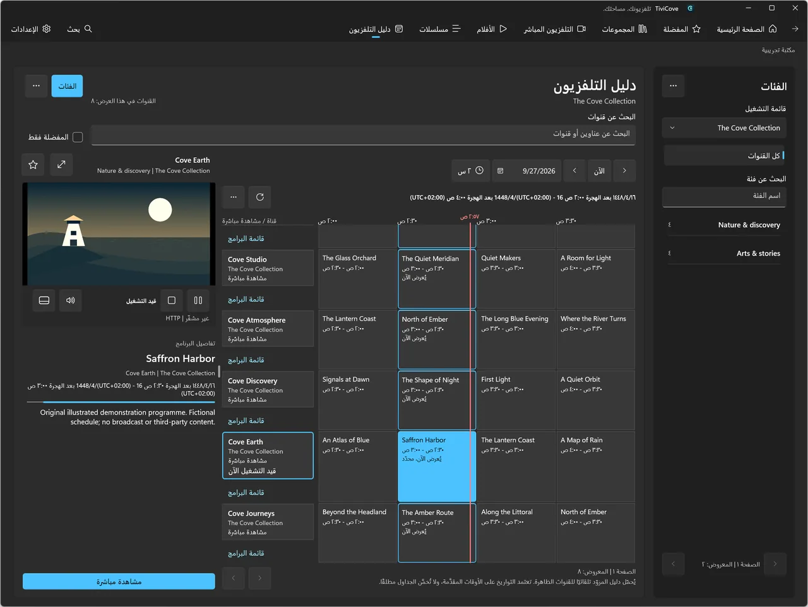Expand the video player to fullscreen
This screenshot has width=808, height=607.
coord(61,165)
